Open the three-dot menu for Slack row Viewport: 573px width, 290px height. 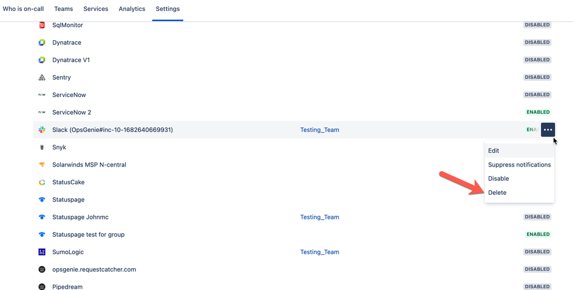point(548,130)
